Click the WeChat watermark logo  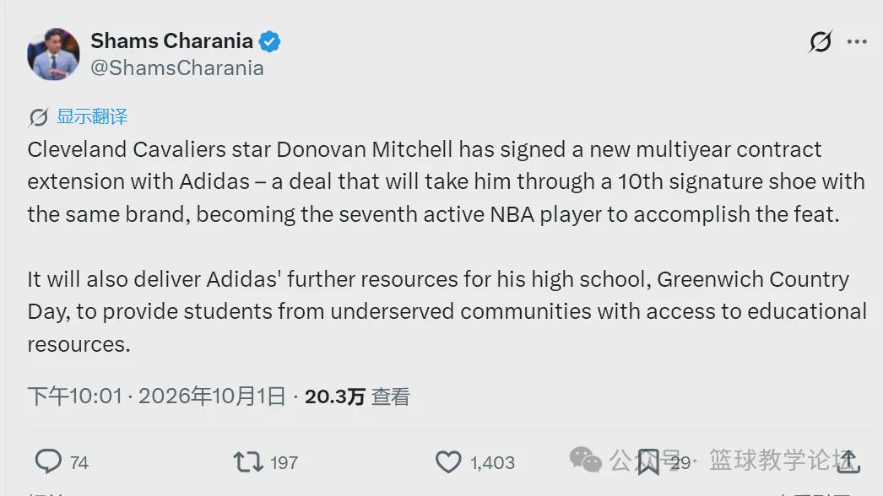tap(586, 460)
